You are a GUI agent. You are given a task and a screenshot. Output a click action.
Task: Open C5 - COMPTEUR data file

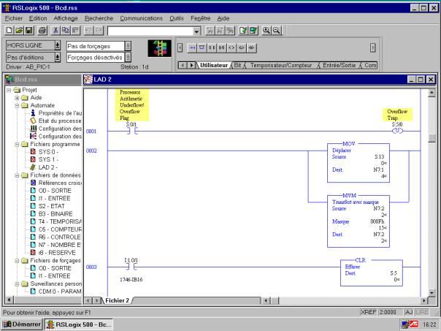point(56,229)
